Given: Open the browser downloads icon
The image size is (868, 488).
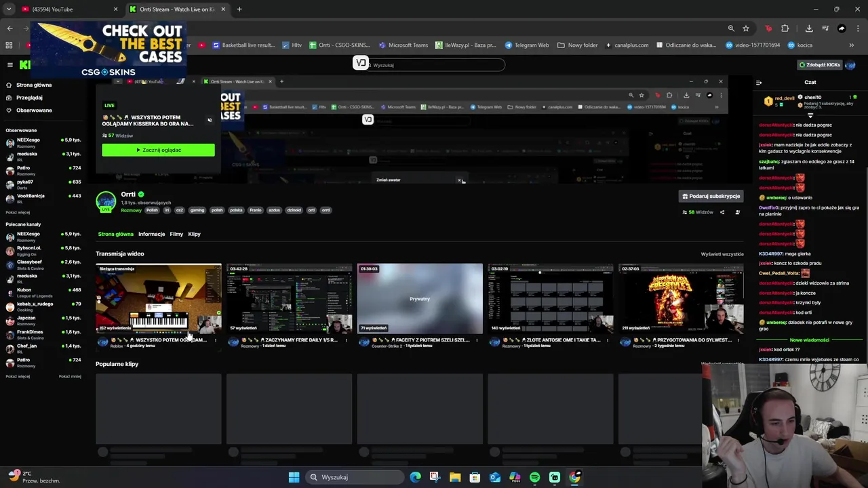Looking at the screenshot, I should pyautogui.click(x=809, y=28).
